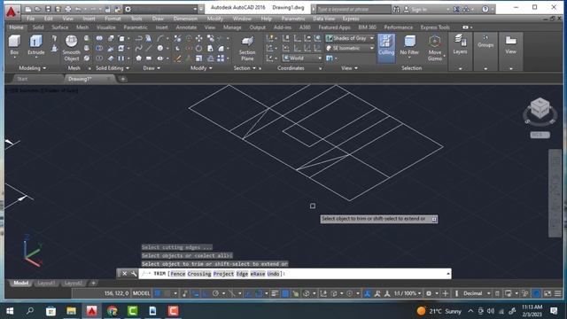Open the View panel folder button
This screenshot has height=319, width=567.
[x=510, y=45]
